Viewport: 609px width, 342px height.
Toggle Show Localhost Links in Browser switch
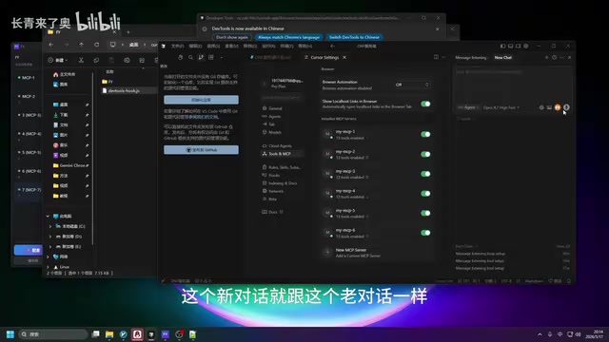pos(425,104)
